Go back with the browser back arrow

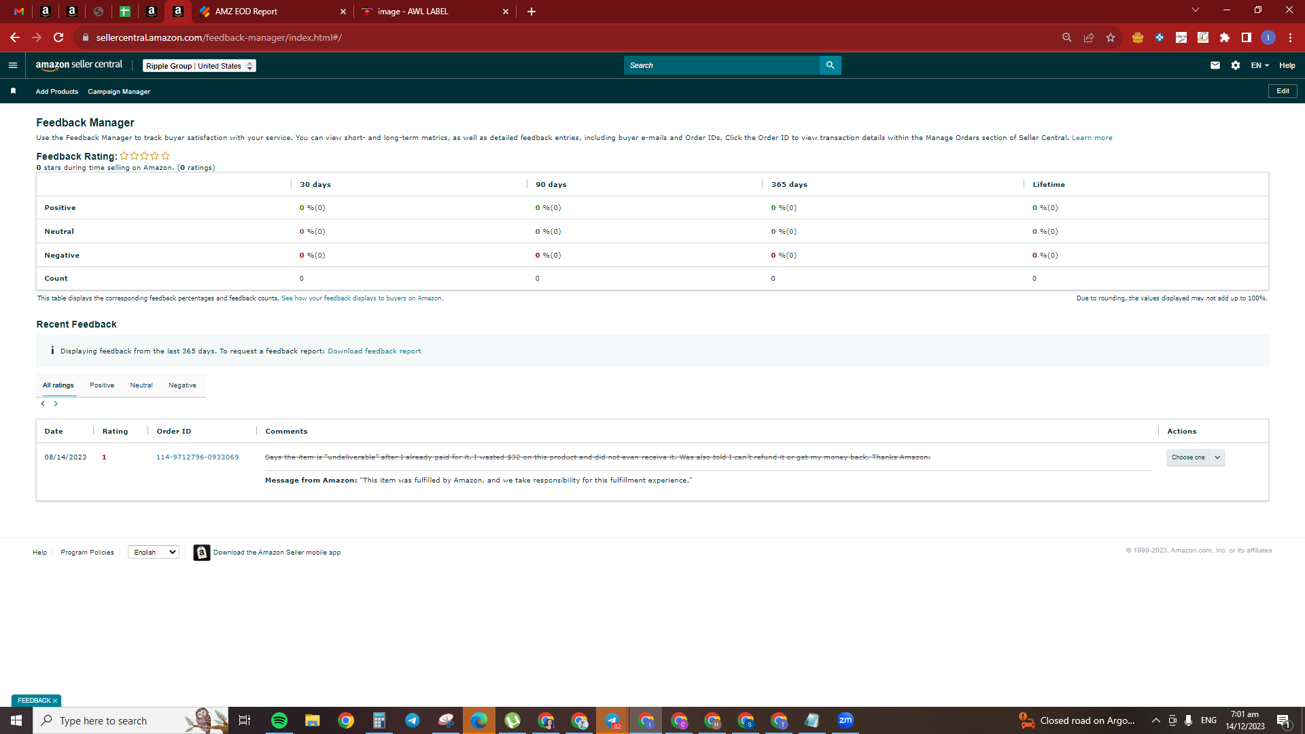click(15, 37)
